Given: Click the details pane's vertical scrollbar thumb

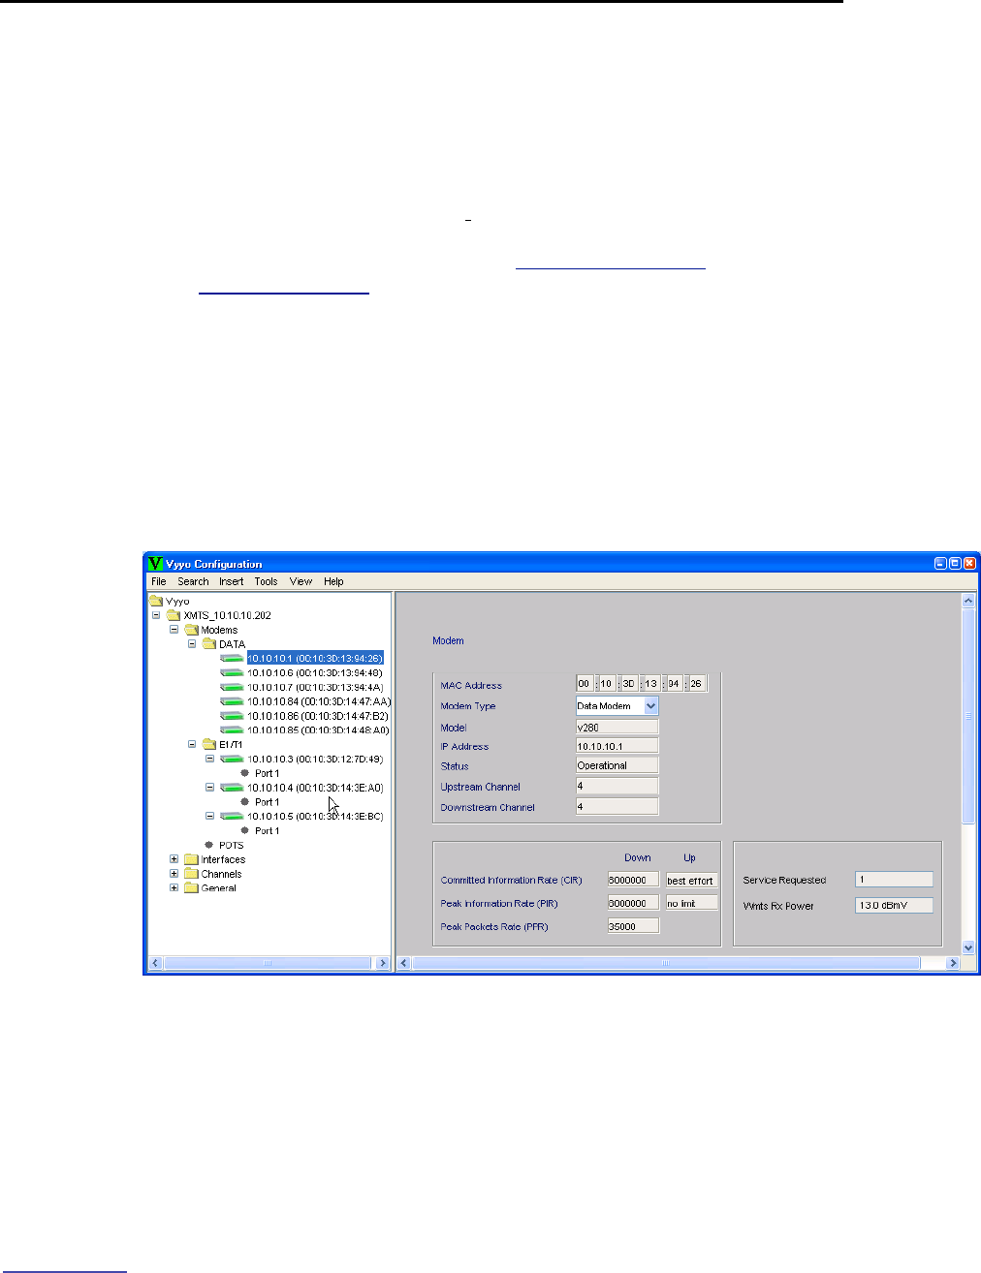Looking at the screenshot, I should 967,717.
